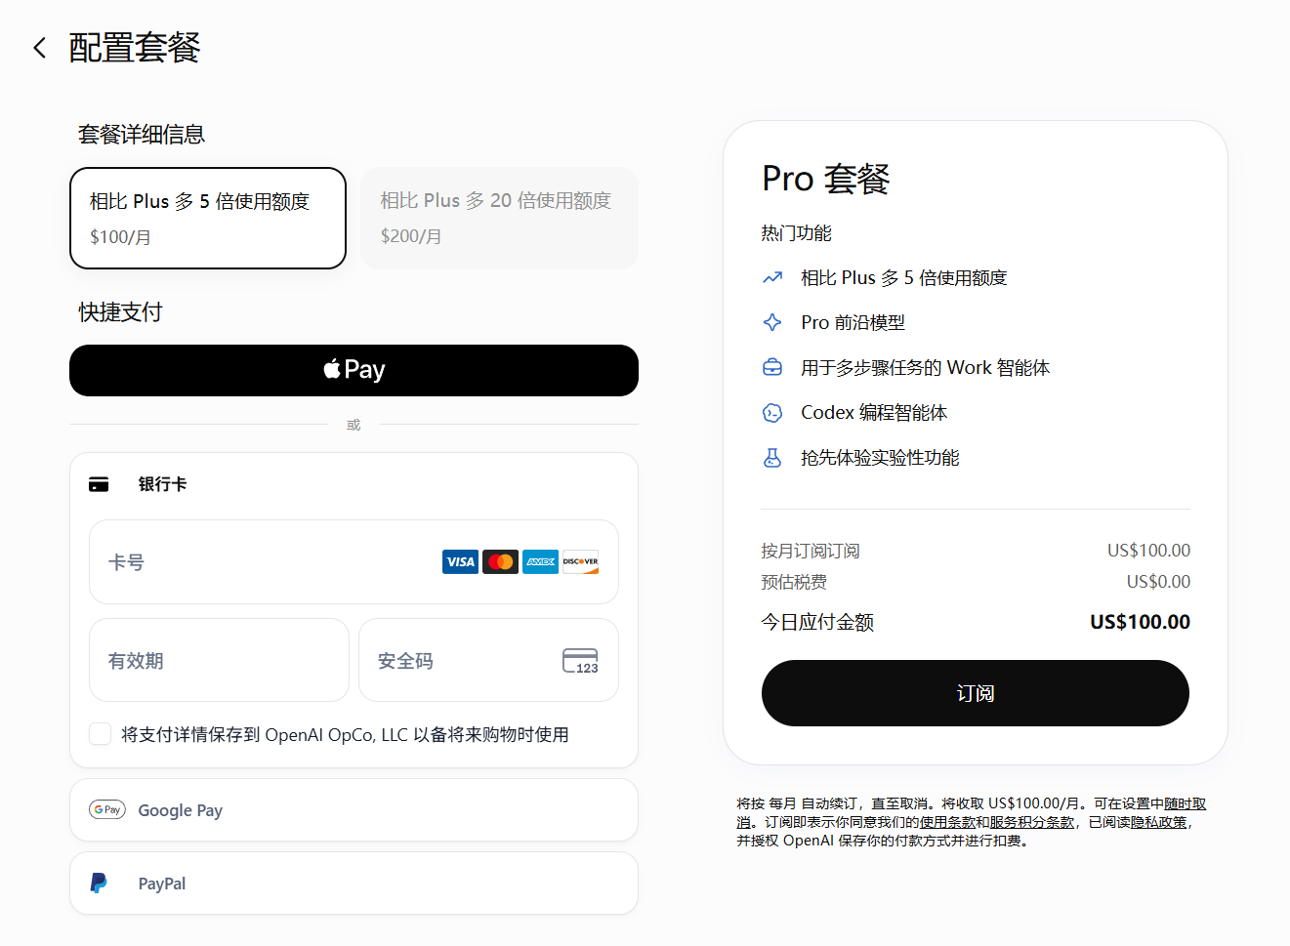
Task: Click the Codex 编程智能体 feature text
Action: [x=874, y=413]
